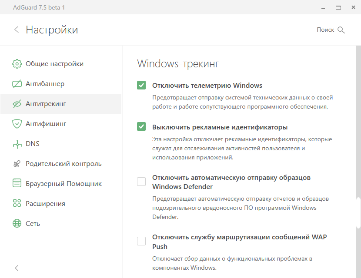This screenshot has height=278, width=361.
Task: Click the Антифишинг shield icon
Action: pyautogui.click(x=17, y=124)
